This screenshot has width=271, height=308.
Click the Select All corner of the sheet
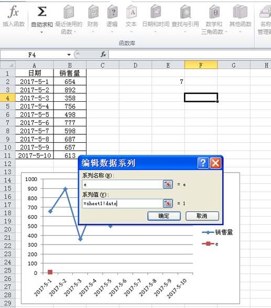click(x=8, y=65)
